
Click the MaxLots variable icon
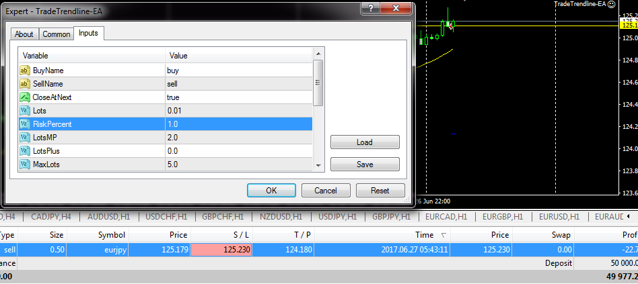point(25,164)
